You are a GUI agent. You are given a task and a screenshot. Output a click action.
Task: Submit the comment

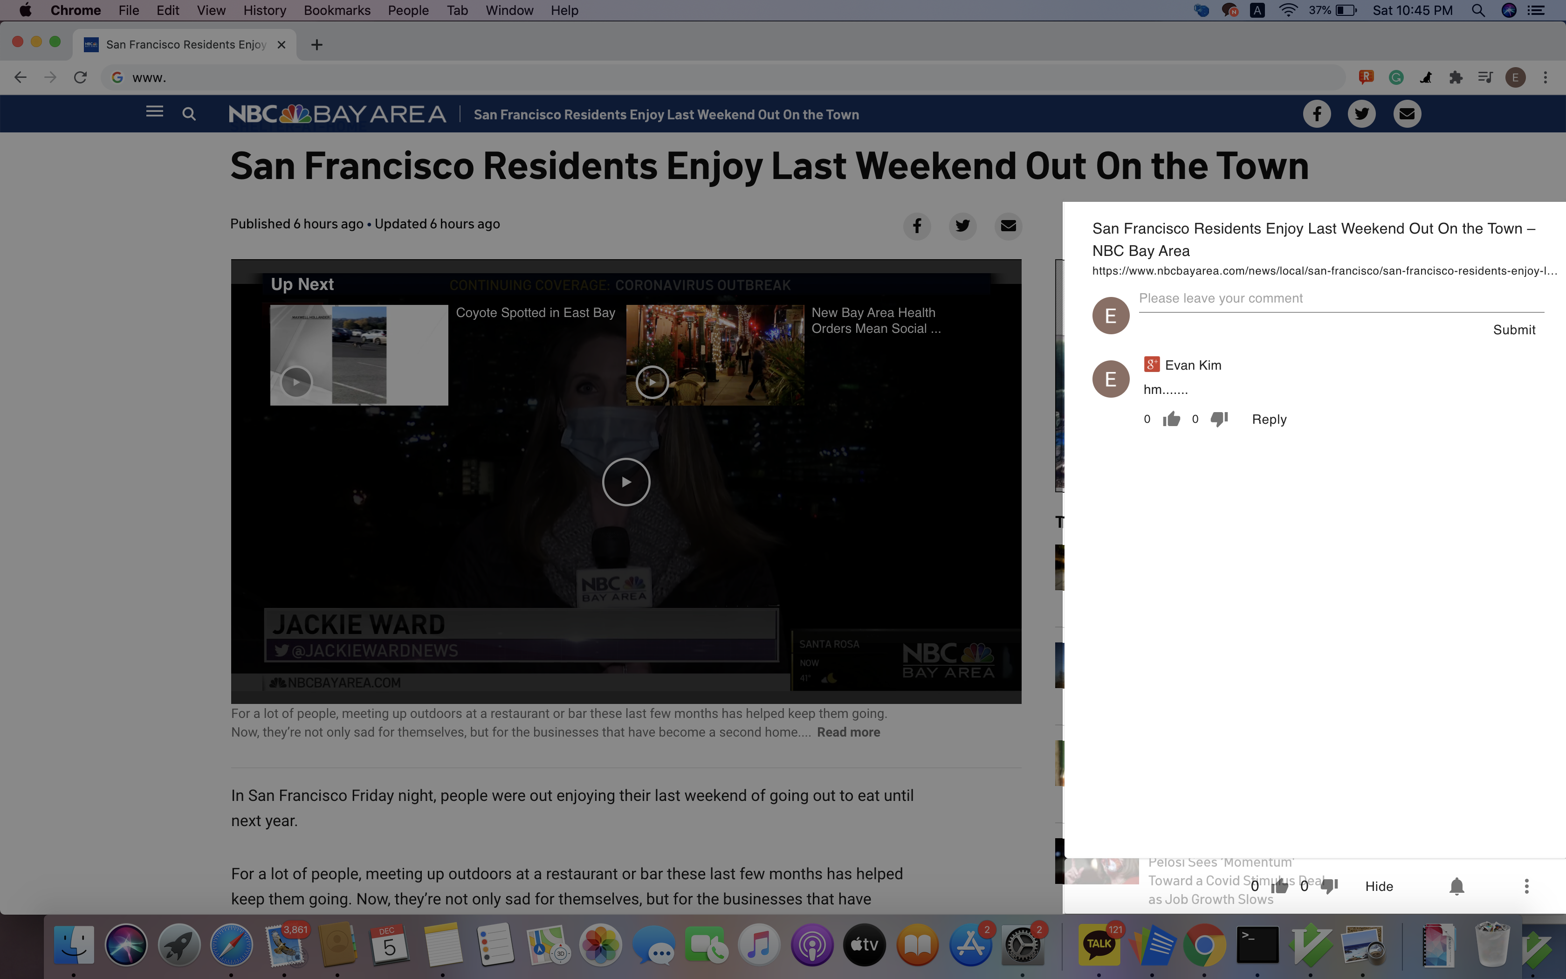(1514, 330)
